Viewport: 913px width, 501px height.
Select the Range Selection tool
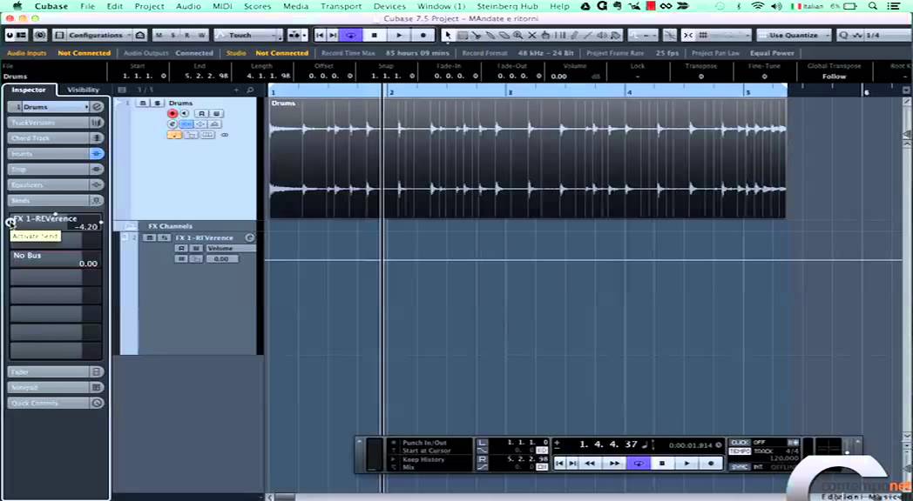pos(462,35)
